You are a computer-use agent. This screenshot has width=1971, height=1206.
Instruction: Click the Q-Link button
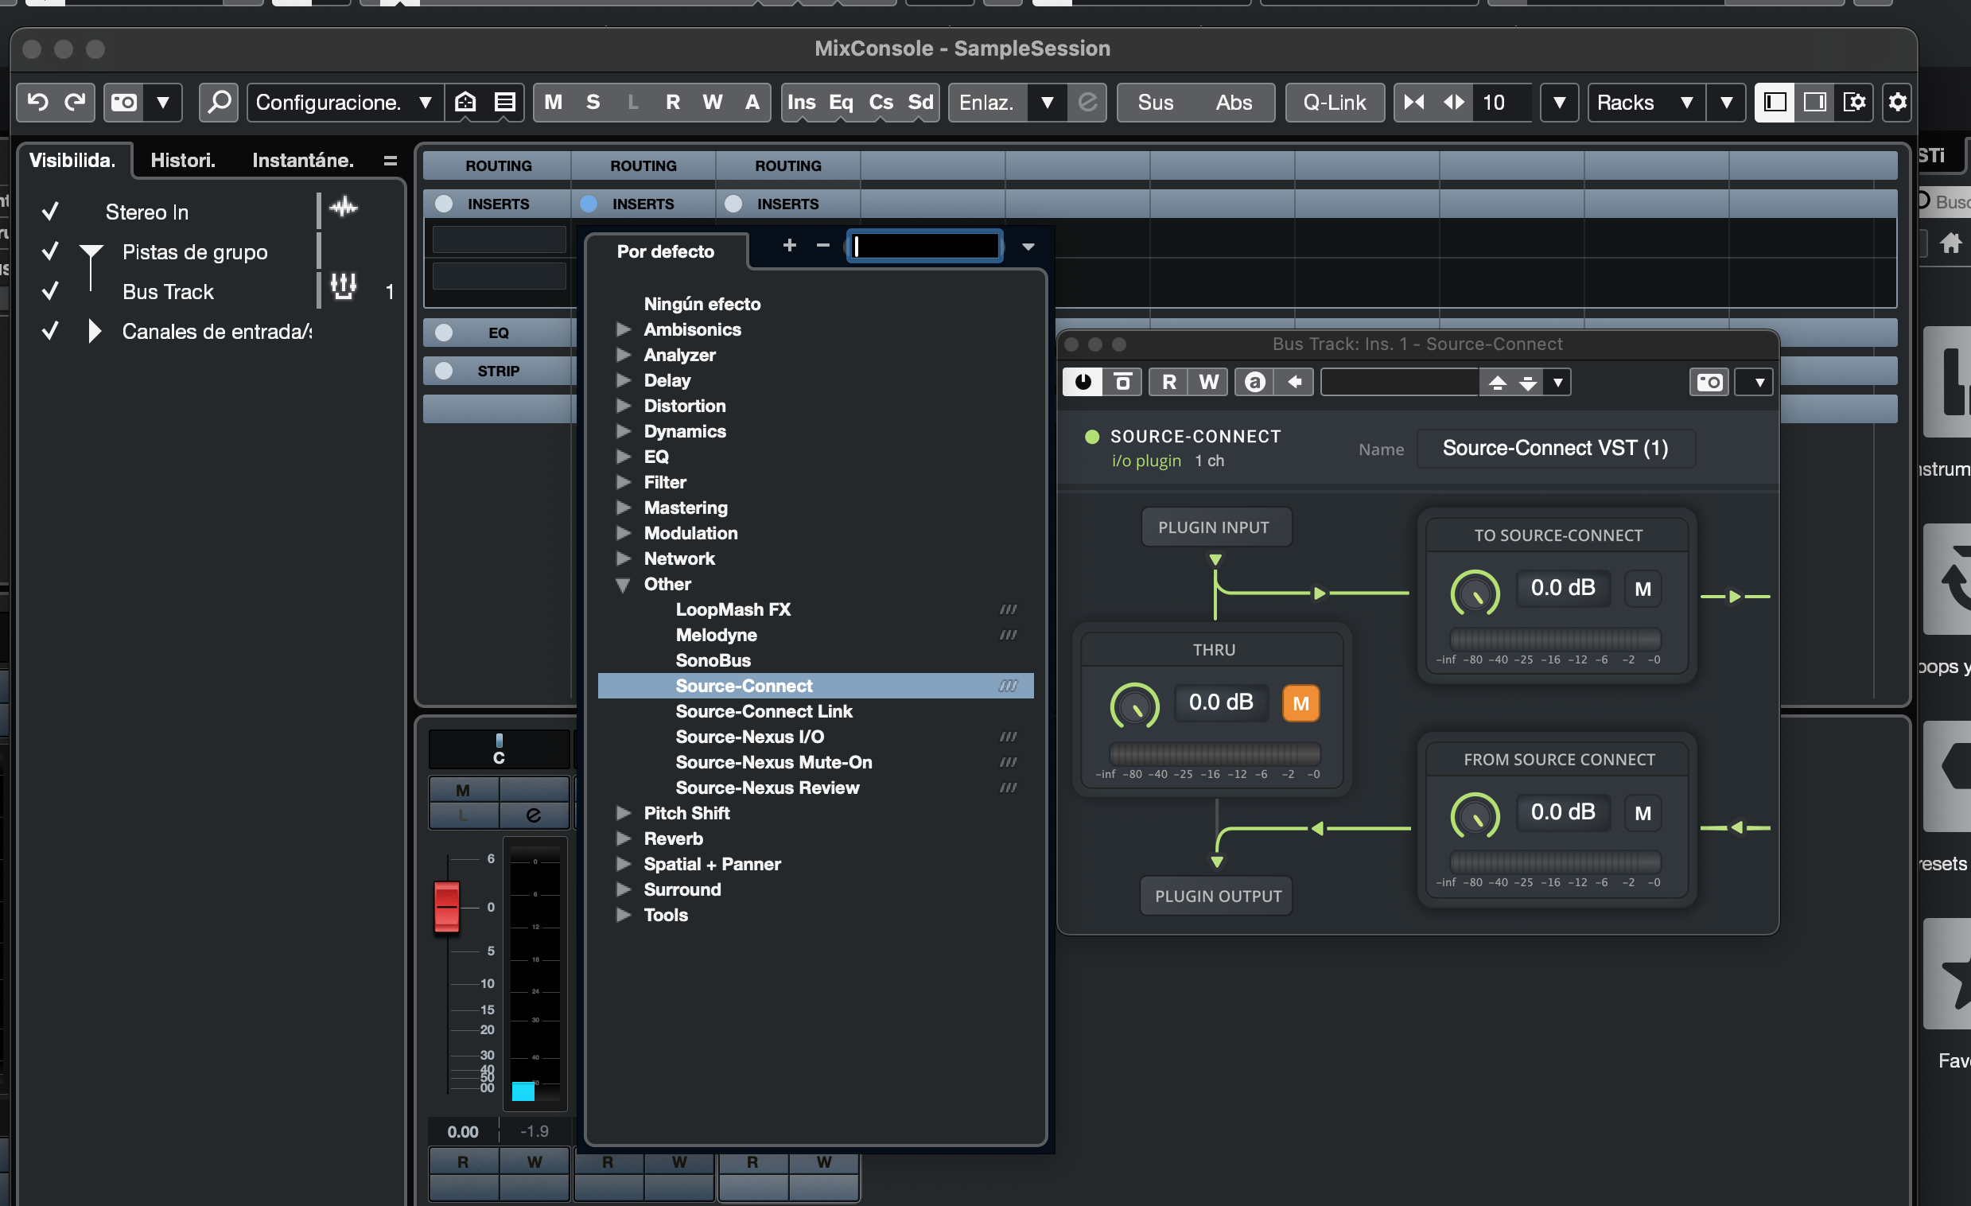pyautogui.click(x=1333, y=103)
